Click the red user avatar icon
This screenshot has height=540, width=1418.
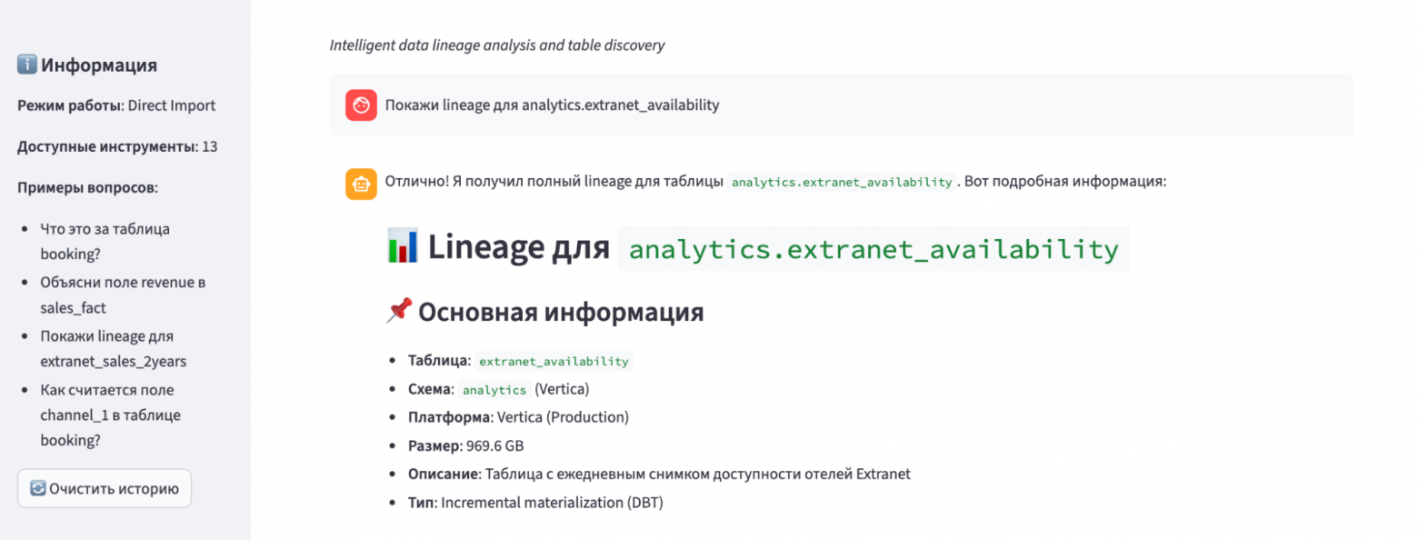pos(362,105)
